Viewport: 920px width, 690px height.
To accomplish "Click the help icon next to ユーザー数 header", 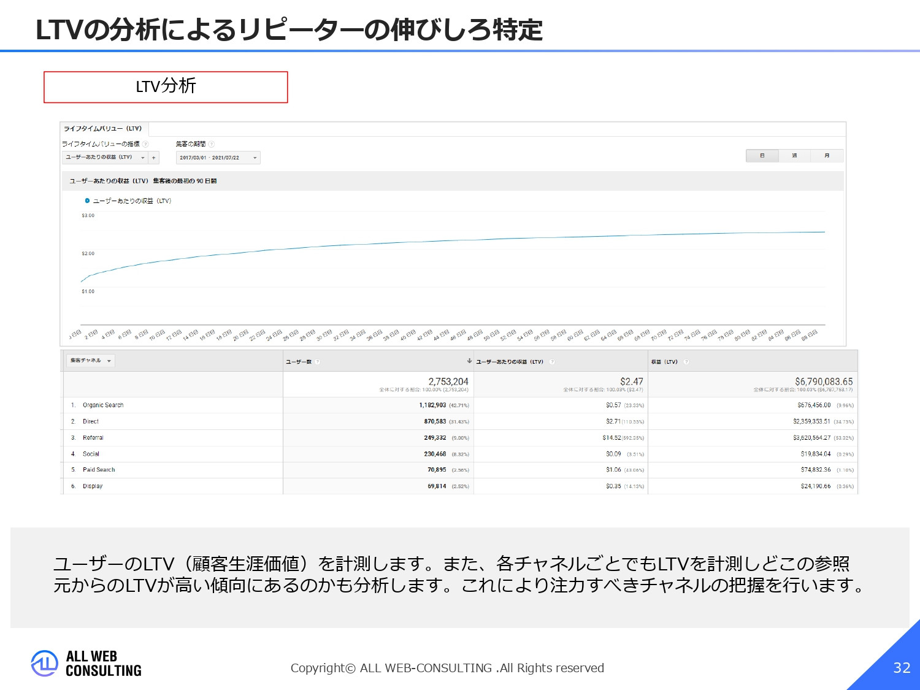I will pos(318,361).
